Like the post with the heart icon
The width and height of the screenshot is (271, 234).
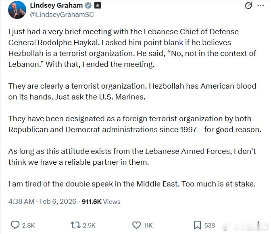point(137,225)
